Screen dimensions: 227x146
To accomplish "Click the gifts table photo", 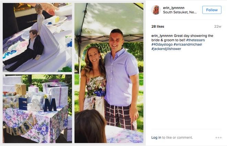I will 37,109.
